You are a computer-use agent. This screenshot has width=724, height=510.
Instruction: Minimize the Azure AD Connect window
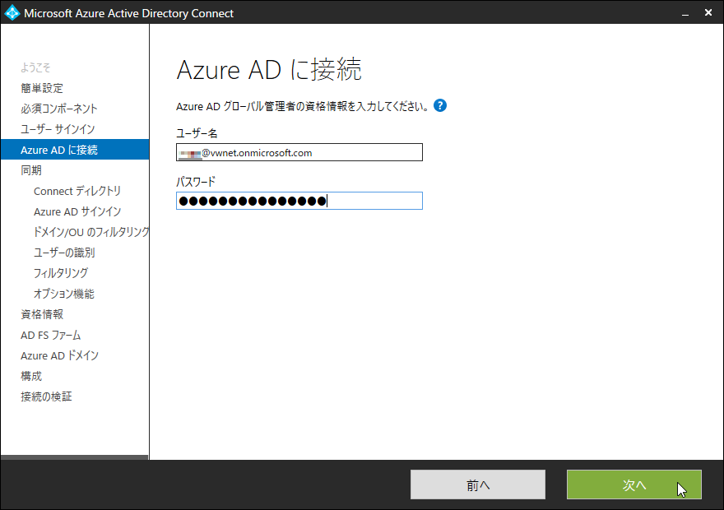coord(685,13)
